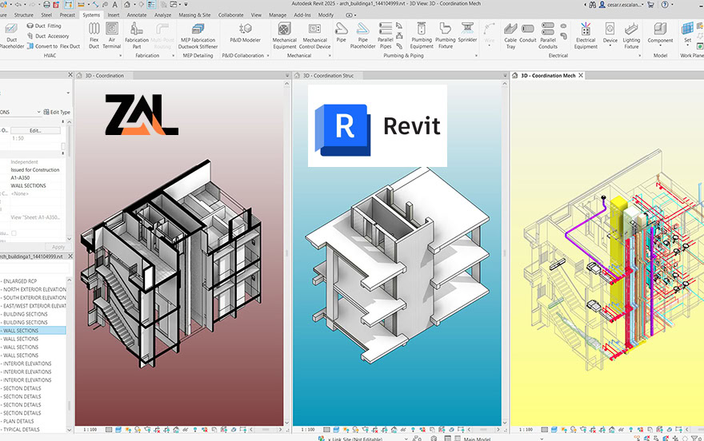Click the Air Terminal tool
704x441 pixels.
pos(112,34)
